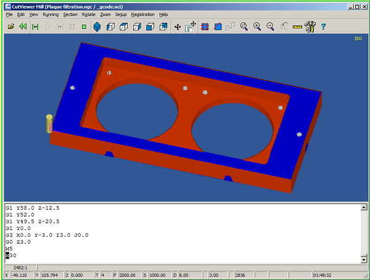This screenshot has width=370, height=280.
Task: Select the blue-side cube view icon
Action: pos(163,27)
